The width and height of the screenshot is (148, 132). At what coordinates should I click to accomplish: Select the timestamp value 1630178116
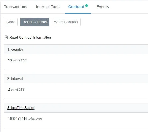coord(18,118)
